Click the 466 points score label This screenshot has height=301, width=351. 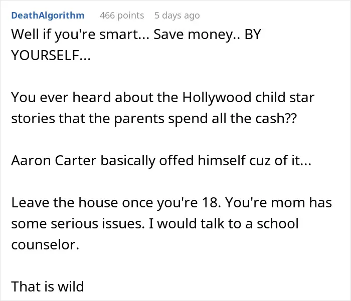(x=122, y=16)
